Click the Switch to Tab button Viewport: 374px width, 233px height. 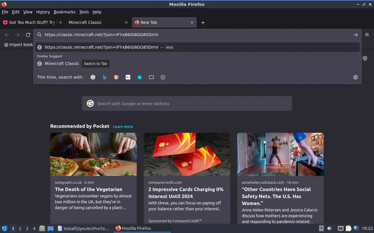click(96, 63)
